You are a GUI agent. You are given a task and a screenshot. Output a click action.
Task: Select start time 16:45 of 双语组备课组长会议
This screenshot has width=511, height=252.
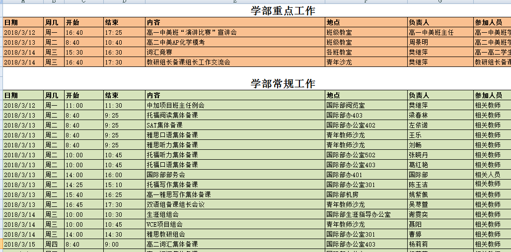click(84, 204)
